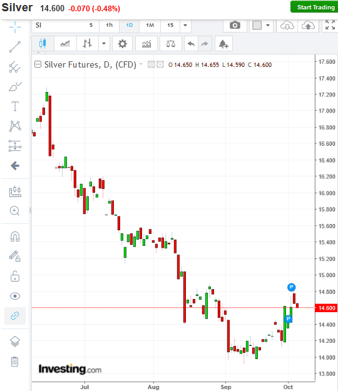This screenshot has height=391, width=338.
Task: Expand the time interval dropdown arrow
Action: (x=185, y=25)
